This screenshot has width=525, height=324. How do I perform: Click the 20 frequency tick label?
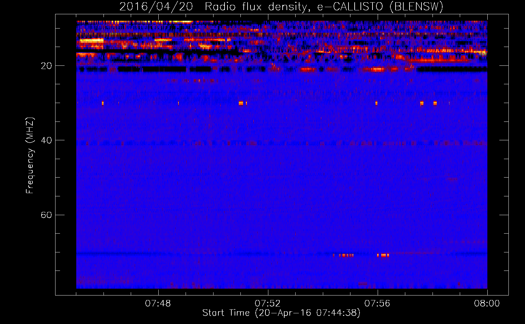[46, 66]
